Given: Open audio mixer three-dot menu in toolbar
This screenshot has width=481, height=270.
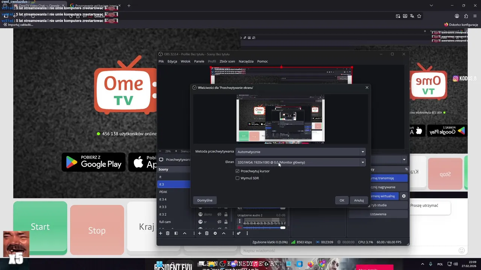Looking at the screenshot, I should pos(247,233).
